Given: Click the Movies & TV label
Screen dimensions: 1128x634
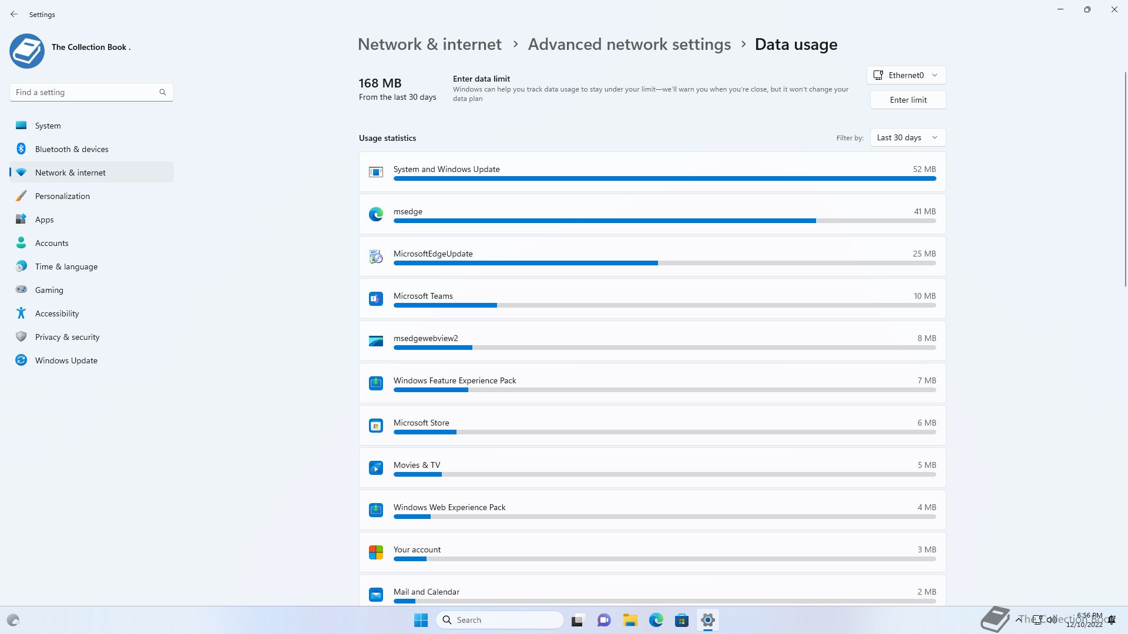Looking at the screenshot, I should [x=417, y=465].
